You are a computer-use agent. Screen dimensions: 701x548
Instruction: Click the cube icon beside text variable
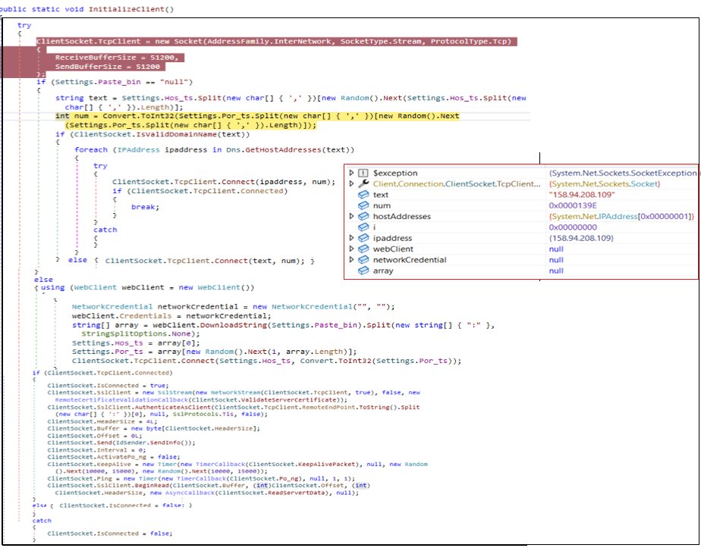[363, 195]
